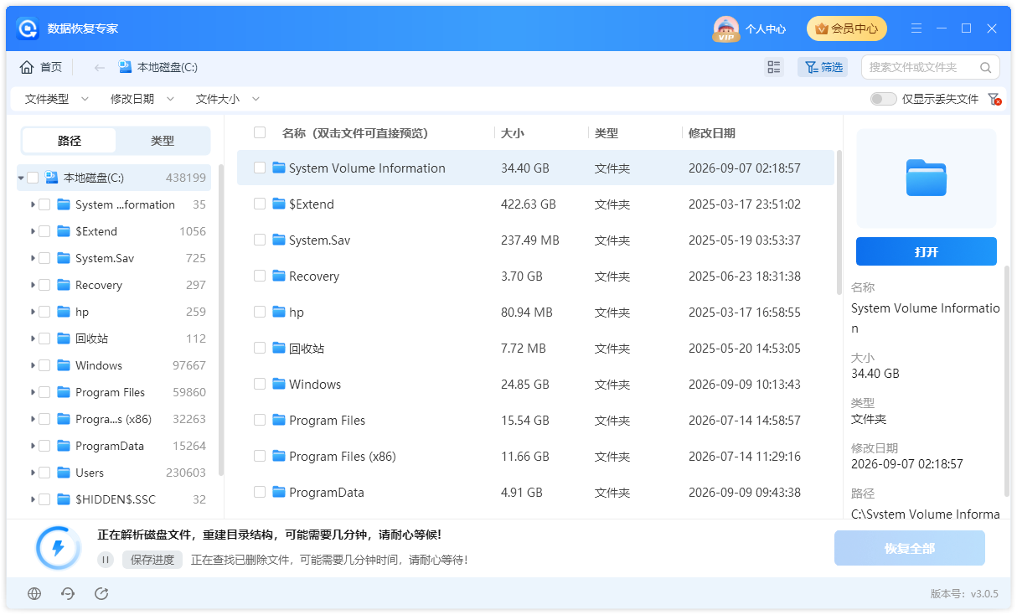Check the Windows checkbox in the tree
This screenshot has height=615, width=1017.
coord(44,365)
